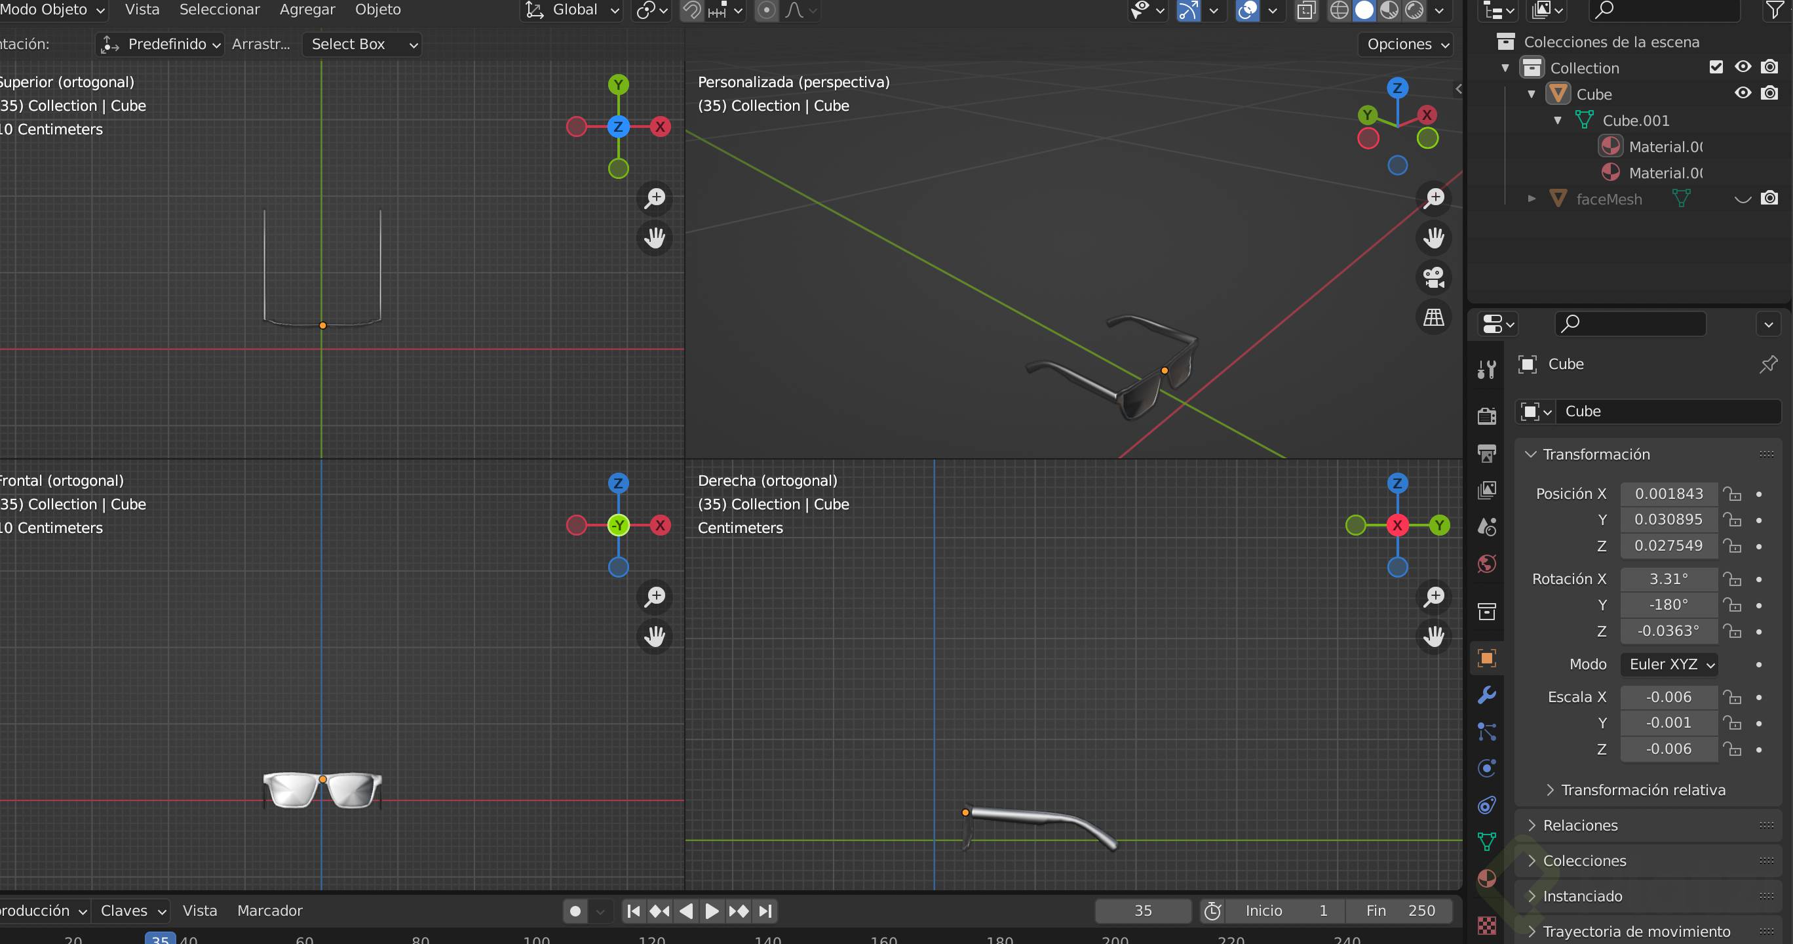Open the Render properties tab
Image resolution: width=1793 pixels, height=944 pixels.
pyautogui.click(x=1487, y=416)
